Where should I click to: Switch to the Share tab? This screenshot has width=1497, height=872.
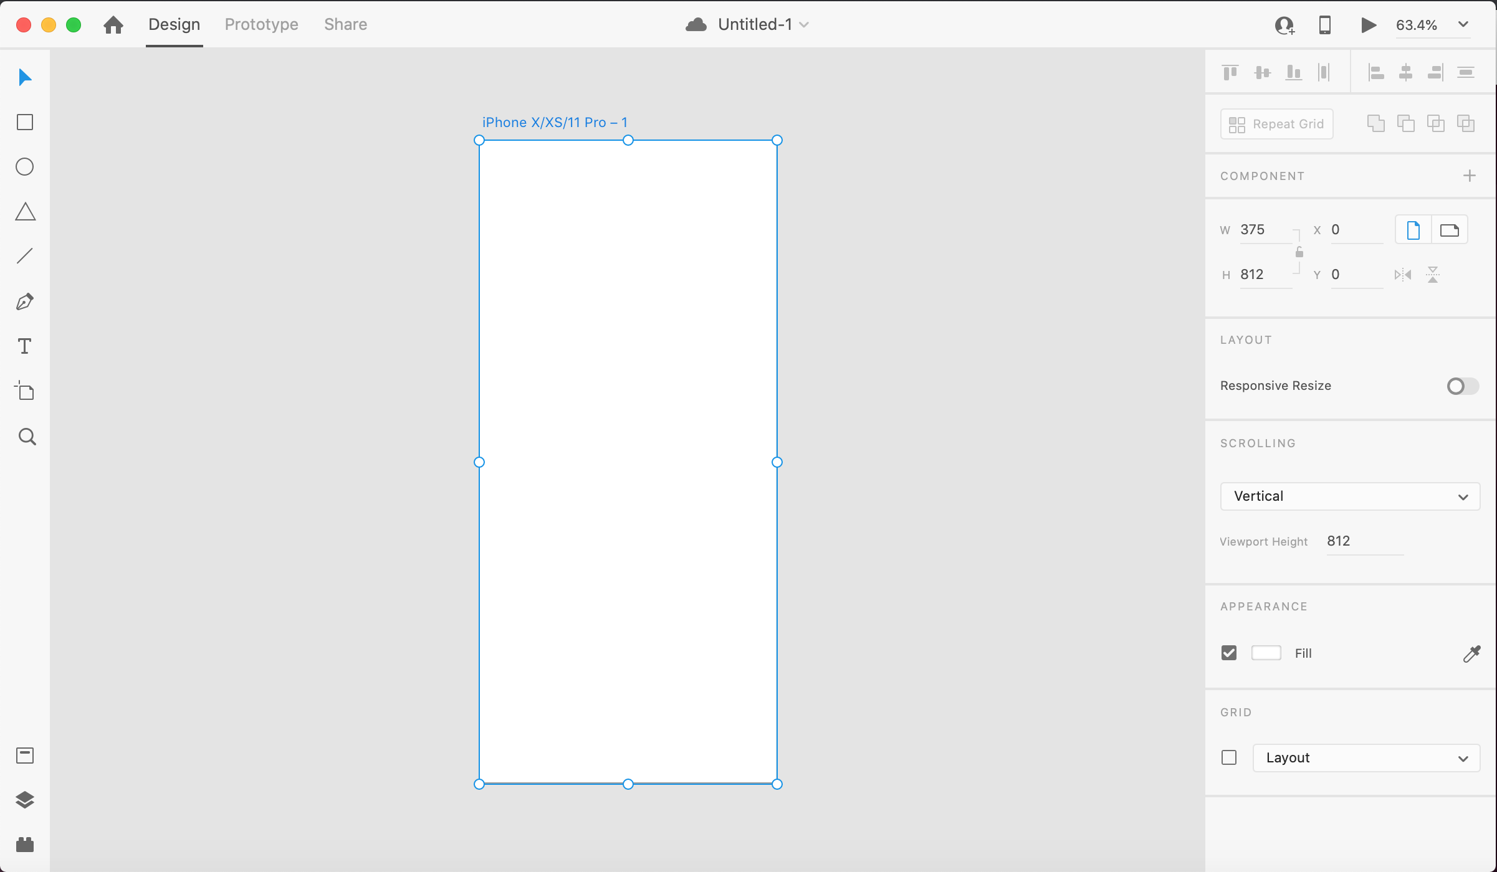point(345,24)
